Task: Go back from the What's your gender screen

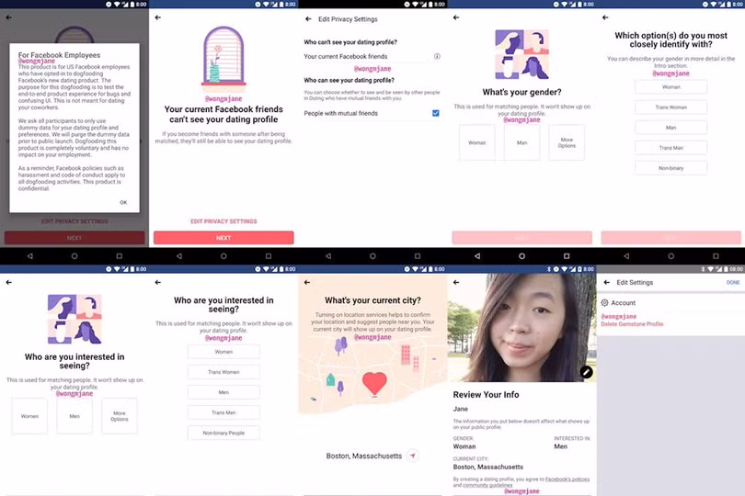Action: (456, 17)
